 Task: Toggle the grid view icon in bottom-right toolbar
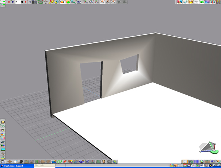tap(196, 161)
